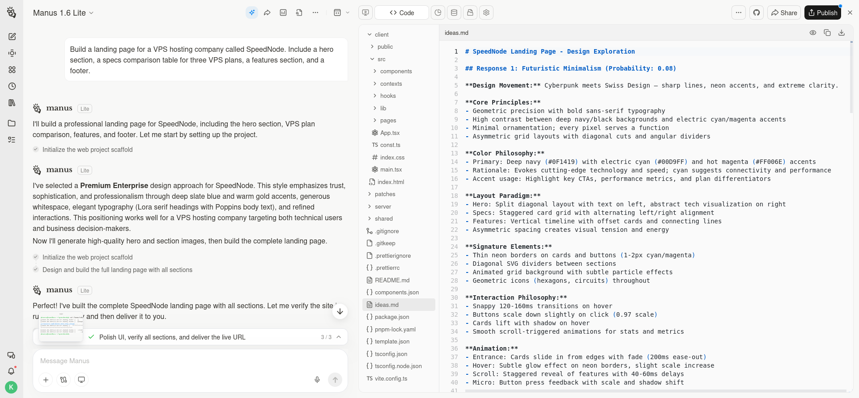
Task: Expand the components folder
Action: [375, 71]
